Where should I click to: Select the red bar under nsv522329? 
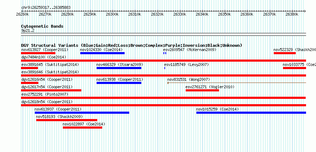pyautogui.click(x=284, y=53)
